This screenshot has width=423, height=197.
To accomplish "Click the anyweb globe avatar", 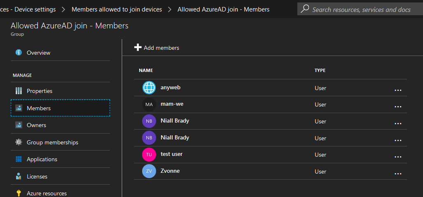I will (x=149, y=88).
